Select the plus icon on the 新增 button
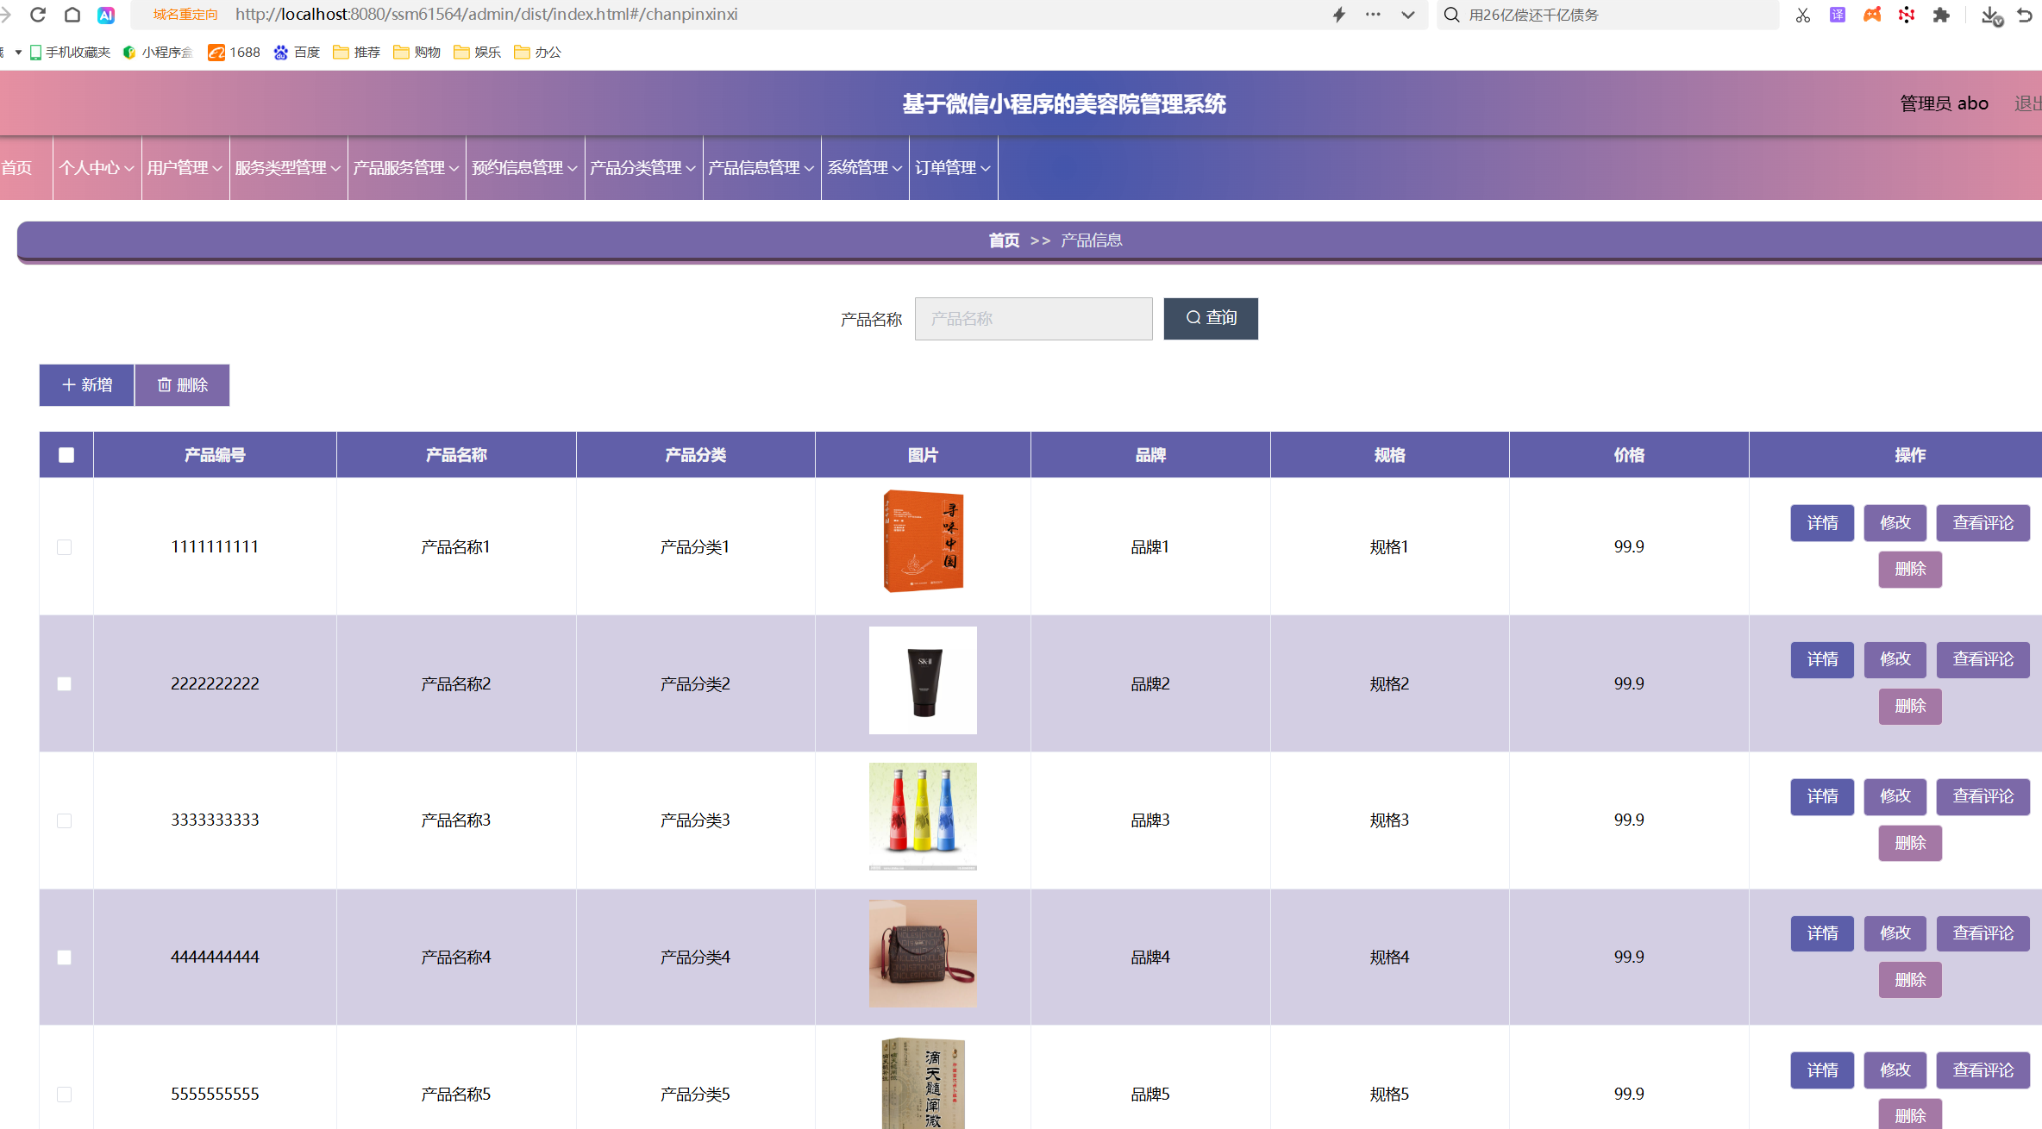 tap(70, 385)
